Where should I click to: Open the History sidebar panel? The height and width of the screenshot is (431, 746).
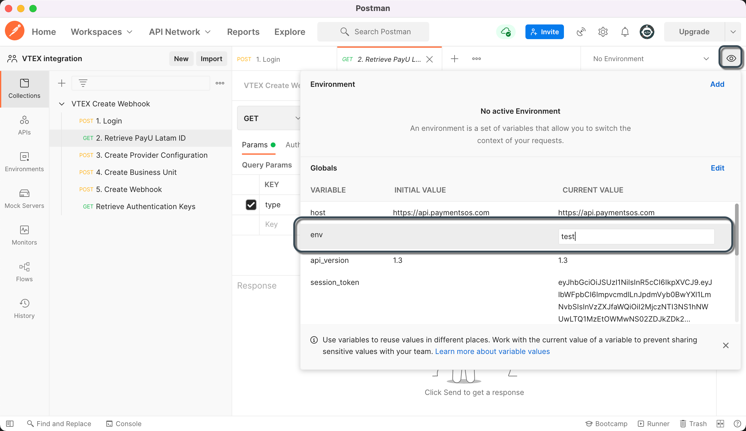pos(24,309)
